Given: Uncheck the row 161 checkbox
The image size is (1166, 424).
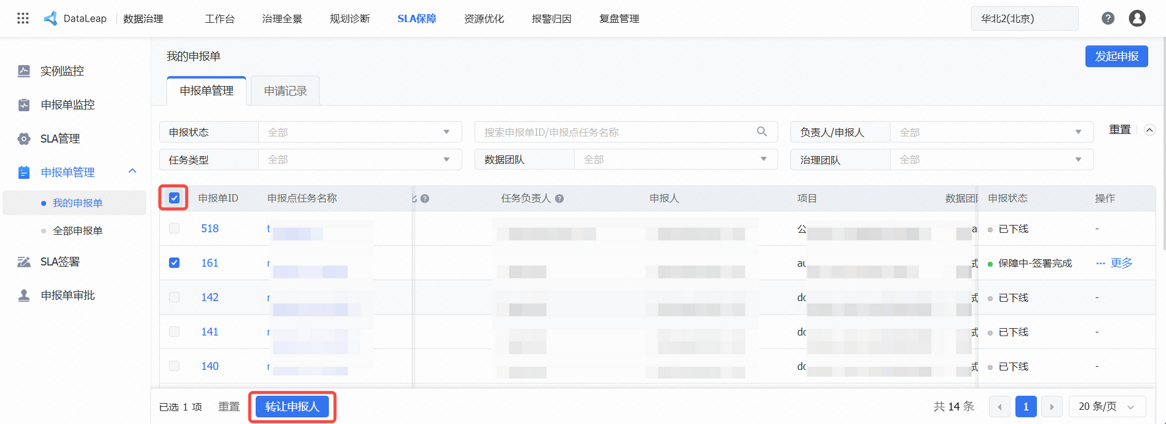Looking at the screenshot, I should click(174, 263).
